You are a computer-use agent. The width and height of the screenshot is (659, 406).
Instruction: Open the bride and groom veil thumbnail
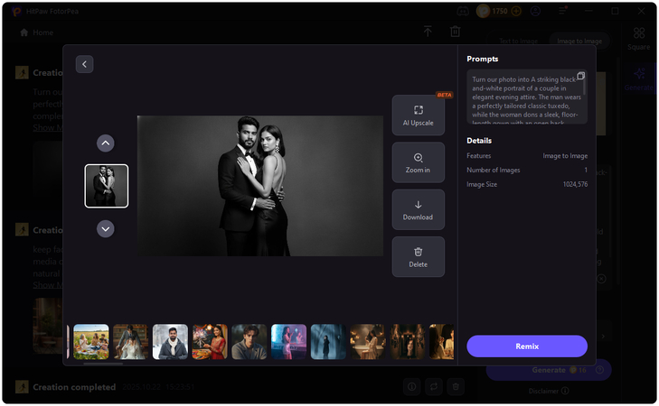pyautogui.click(x=131, y=341)
